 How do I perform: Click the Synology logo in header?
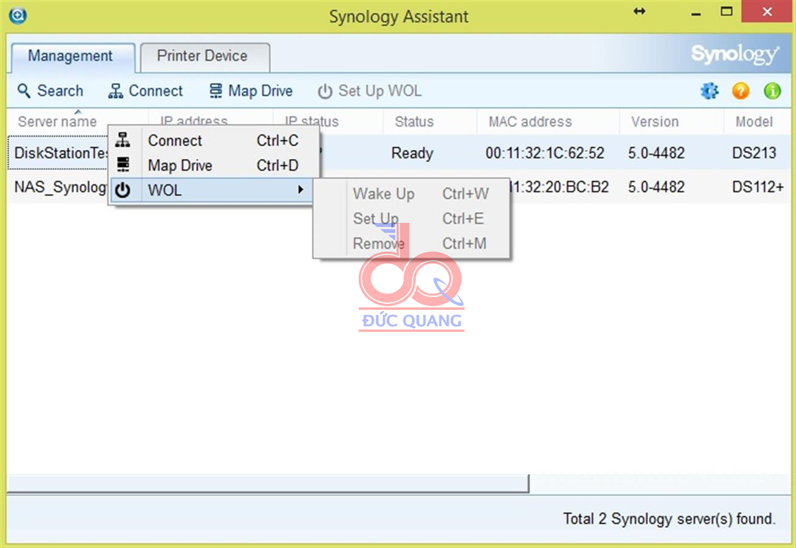pyautogui.click(x=735, y=55)
